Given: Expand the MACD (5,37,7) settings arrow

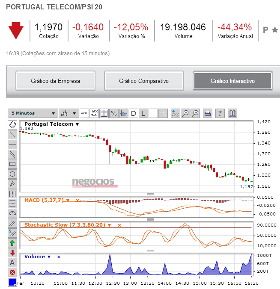Looking at the screenshot, I should tap(68, 201).
